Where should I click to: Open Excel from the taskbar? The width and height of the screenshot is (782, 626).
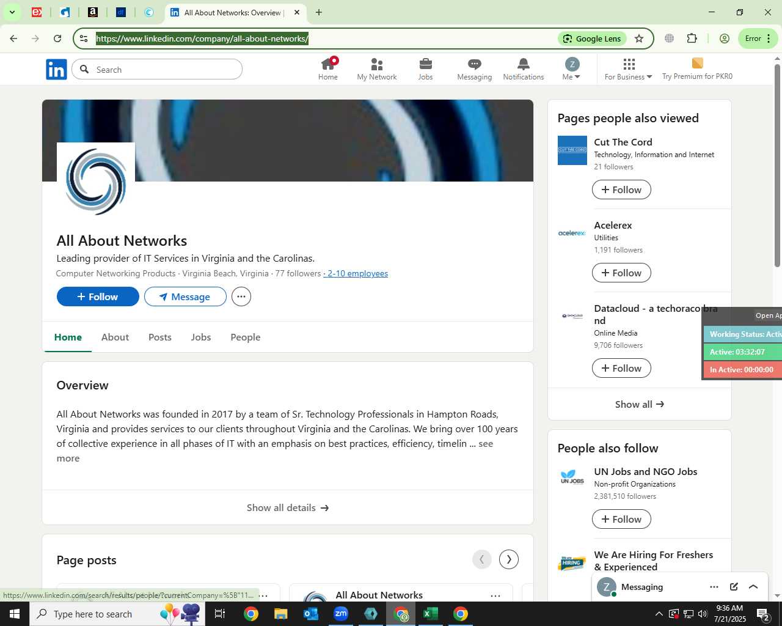pyautogui.click(x=431, y=614)
